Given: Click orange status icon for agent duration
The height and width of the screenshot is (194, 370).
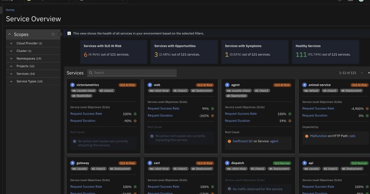Looking at the screenshot, I should click(290, 121).
